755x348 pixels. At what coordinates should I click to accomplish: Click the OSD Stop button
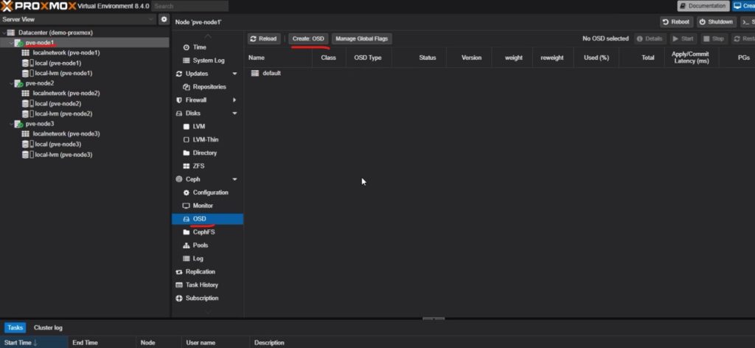tap(713, 38)
